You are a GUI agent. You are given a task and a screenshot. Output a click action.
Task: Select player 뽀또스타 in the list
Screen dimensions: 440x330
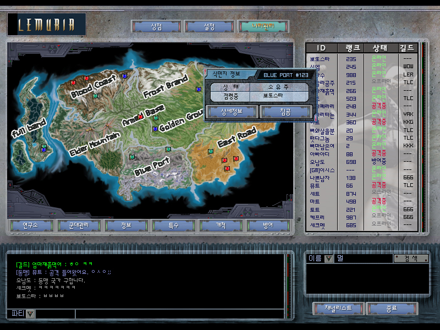[362, 59]
